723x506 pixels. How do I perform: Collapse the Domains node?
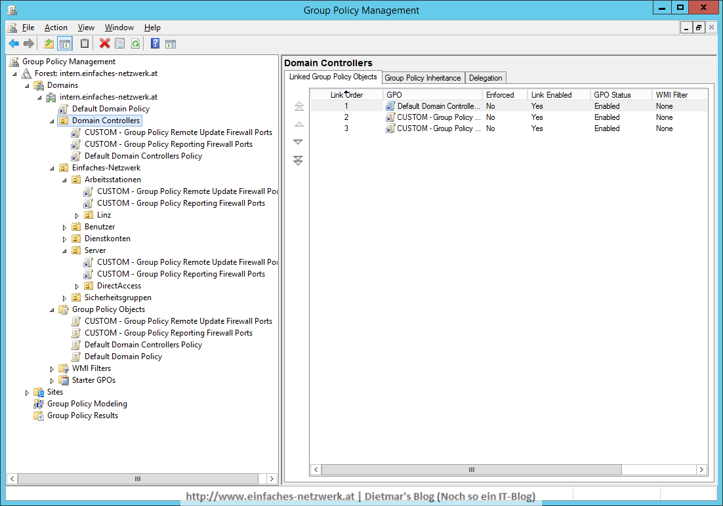[x=27, y=86]
